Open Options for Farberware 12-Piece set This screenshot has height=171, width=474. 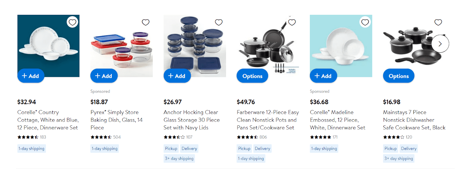pos(252,76)
